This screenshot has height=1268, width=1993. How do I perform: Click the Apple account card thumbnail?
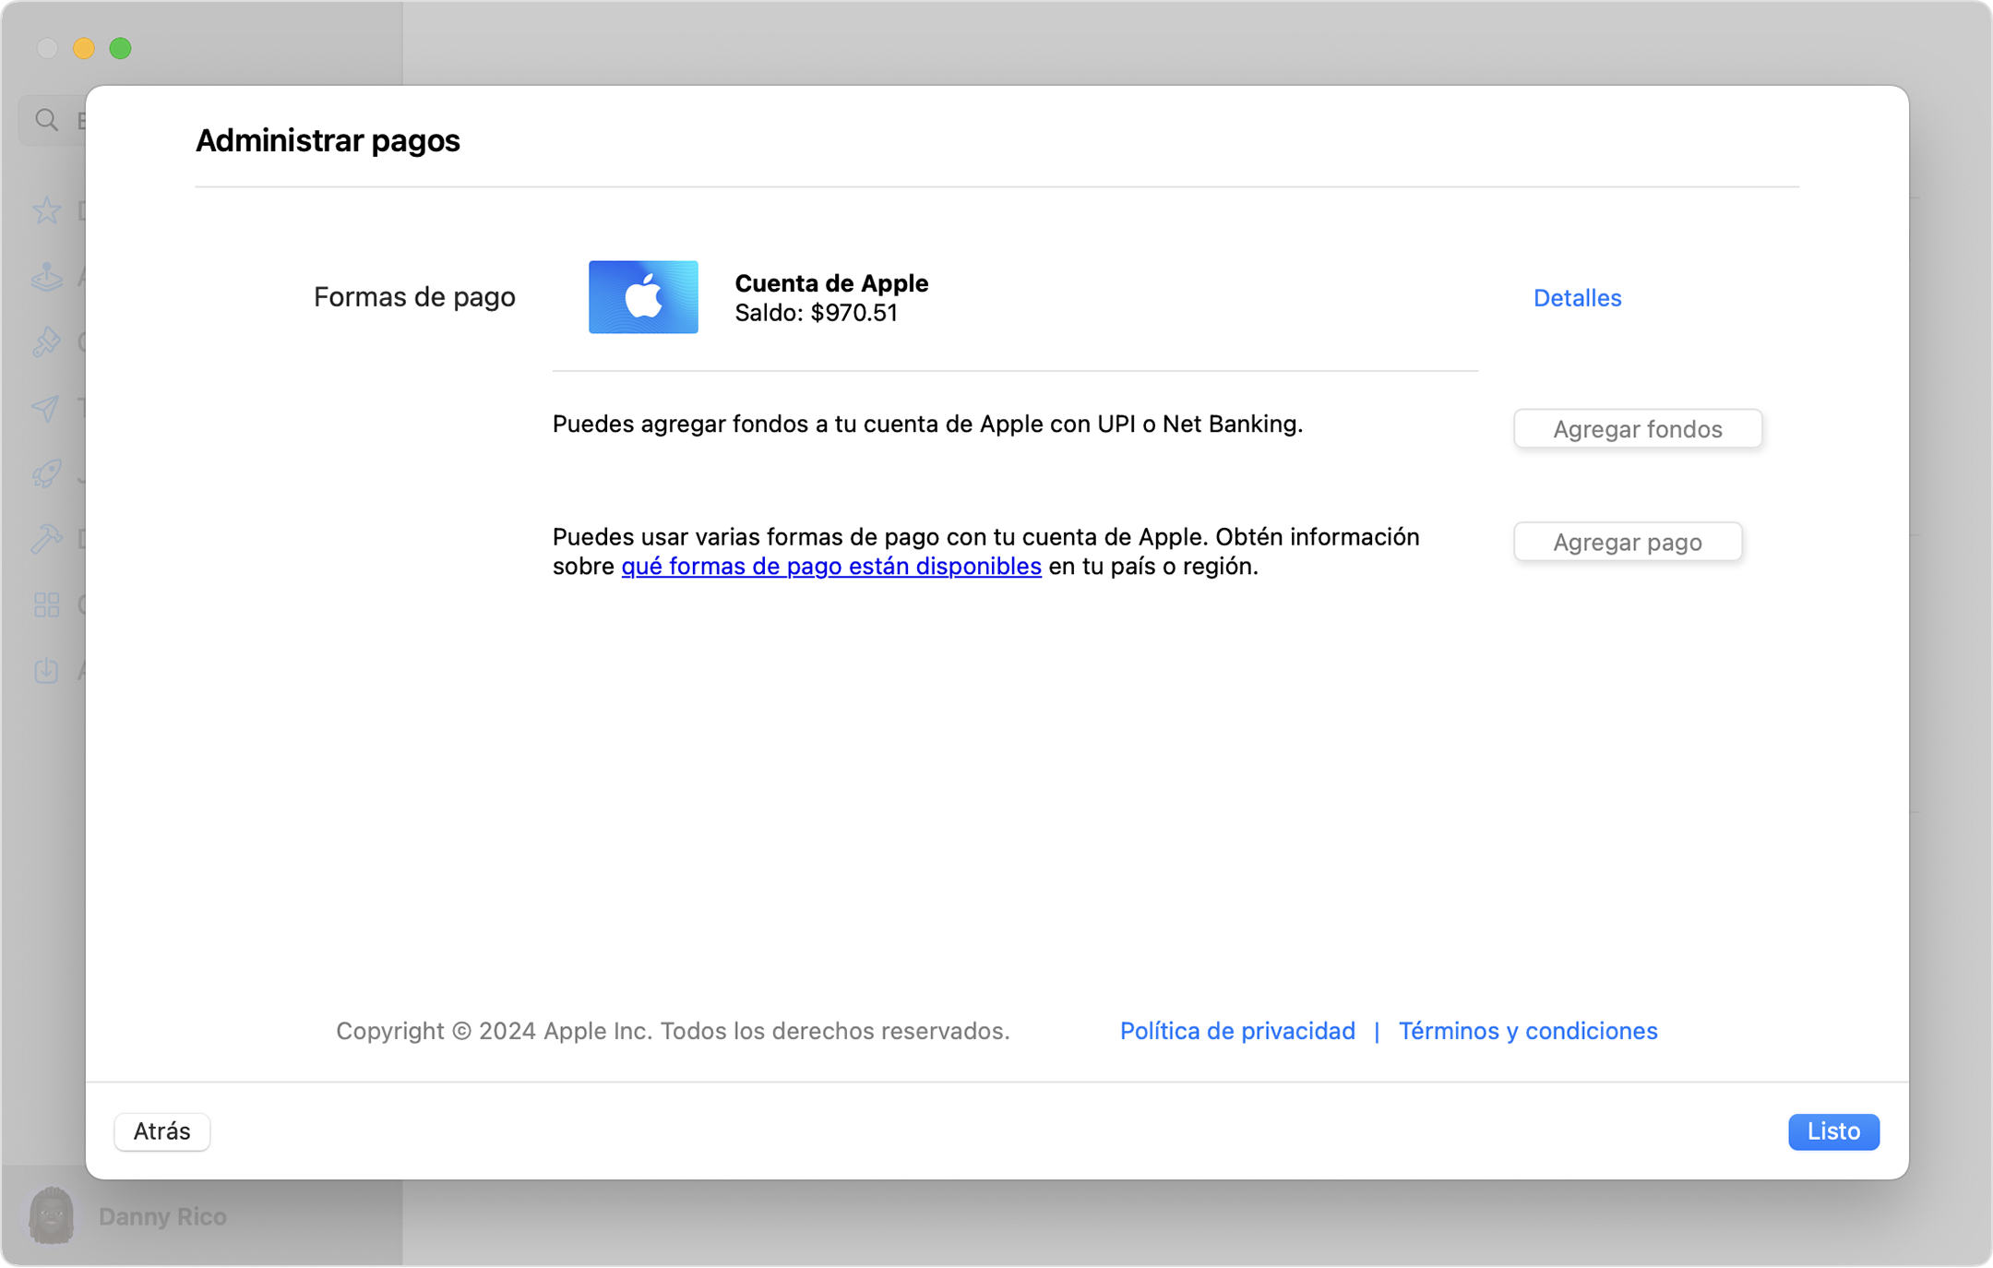click(x=643, y=297)
